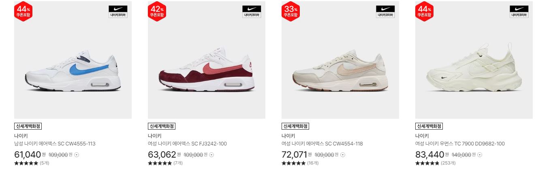
Task: Click the Nike Korea logo on the beige Air Max image
Action: (x=385, y=12)
